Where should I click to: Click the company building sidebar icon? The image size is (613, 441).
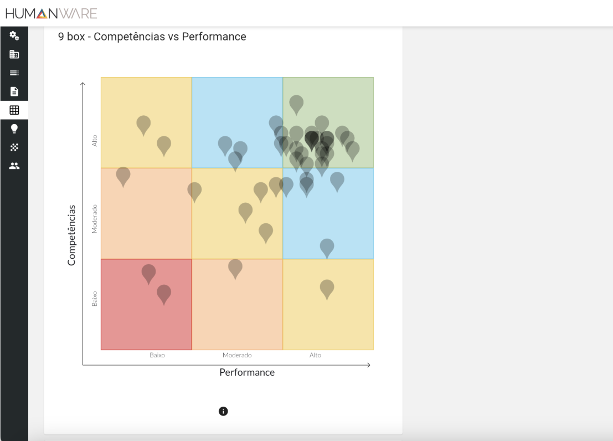14,54
